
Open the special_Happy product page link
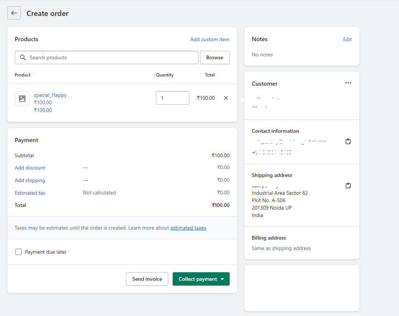[50, 95]
